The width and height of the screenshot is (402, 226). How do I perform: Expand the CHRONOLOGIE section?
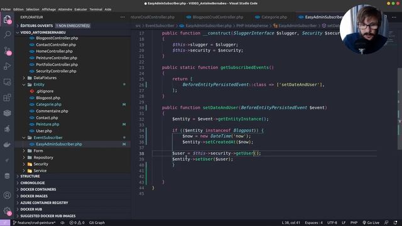[32, 183]
